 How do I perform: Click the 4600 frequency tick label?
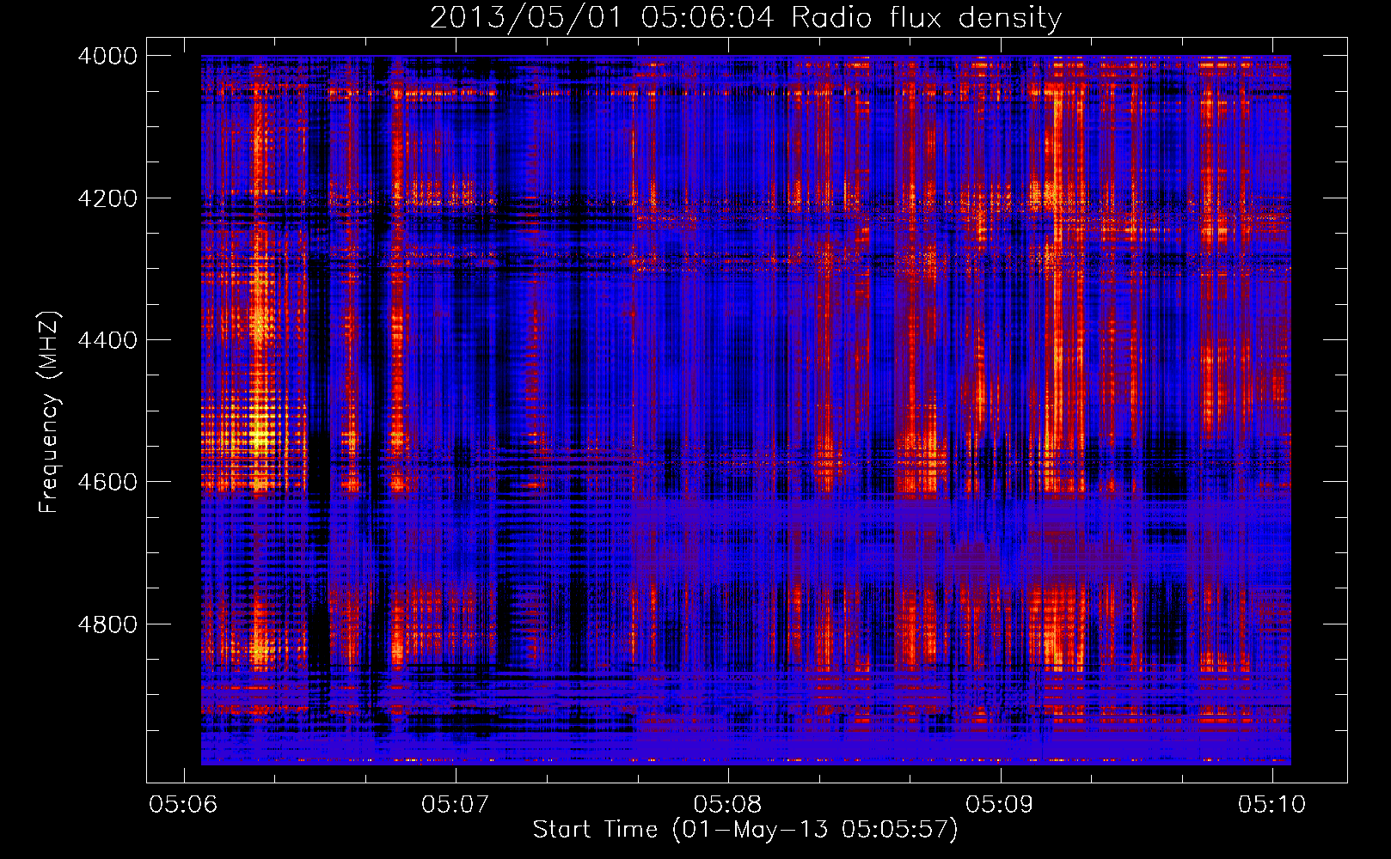tap(107, 482)
